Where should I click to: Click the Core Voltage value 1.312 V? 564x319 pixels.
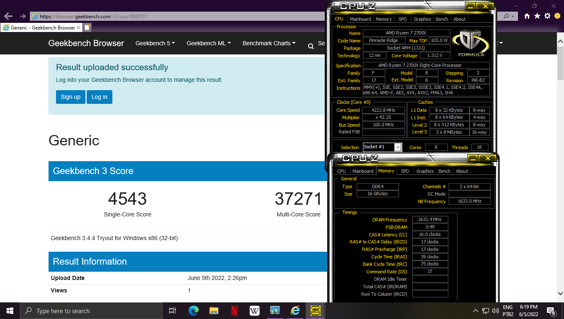tap(435, 56)
